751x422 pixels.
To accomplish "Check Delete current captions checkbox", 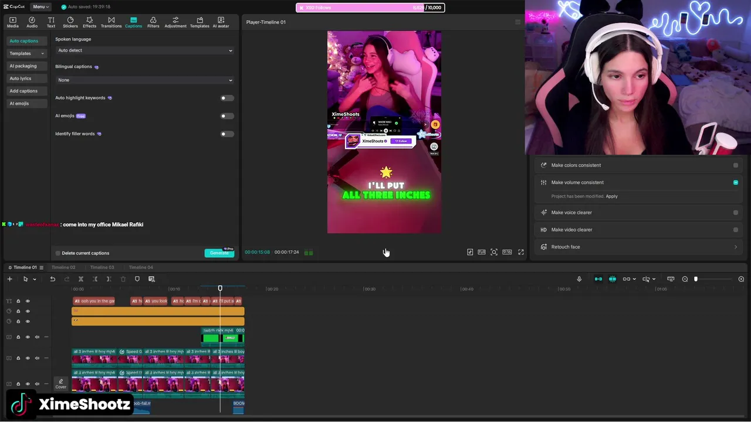I will (x=57, y=253).
